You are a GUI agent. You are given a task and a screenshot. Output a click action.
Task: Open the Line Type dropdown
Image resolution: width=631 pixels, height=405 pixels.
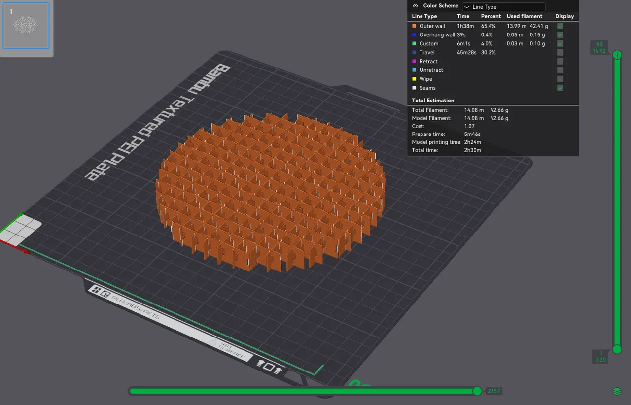(x=503, y=6)
